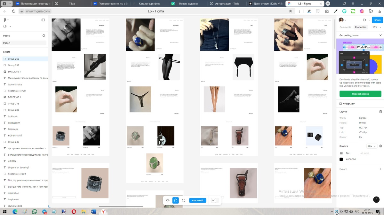Open WhatsApp from the taskbar

click(x=35, y=211)
